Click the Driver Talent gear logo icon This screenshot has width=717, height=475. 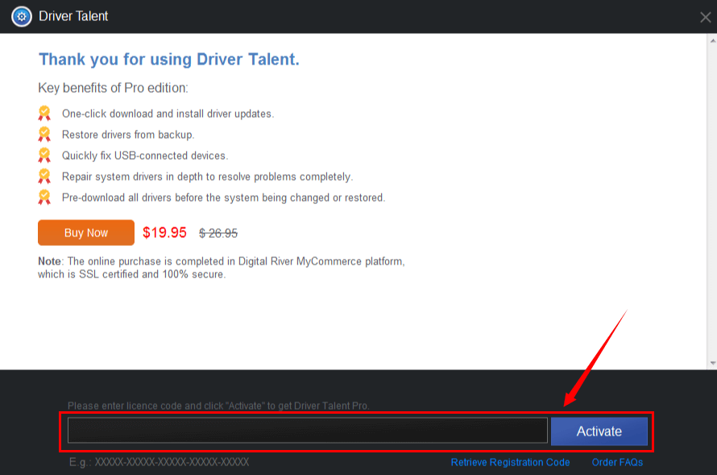22,16
